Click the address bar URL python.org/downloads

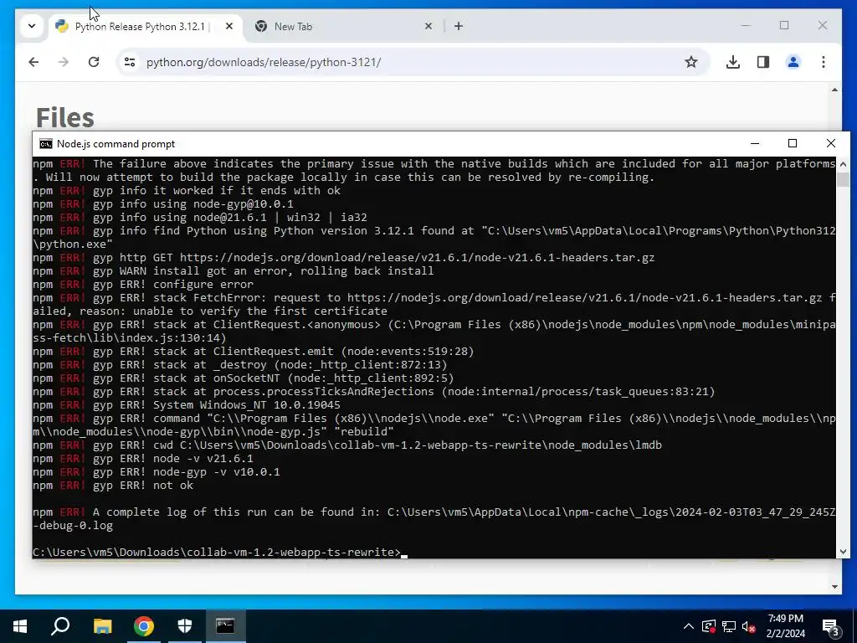[x=264, y=62]
